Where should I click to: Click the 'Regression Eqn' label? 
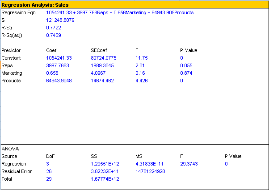[x=18, y=12]
